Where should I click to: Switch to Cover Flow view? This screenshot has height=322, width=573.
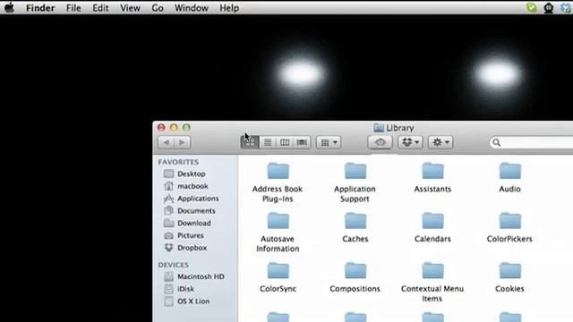(302, 142)
